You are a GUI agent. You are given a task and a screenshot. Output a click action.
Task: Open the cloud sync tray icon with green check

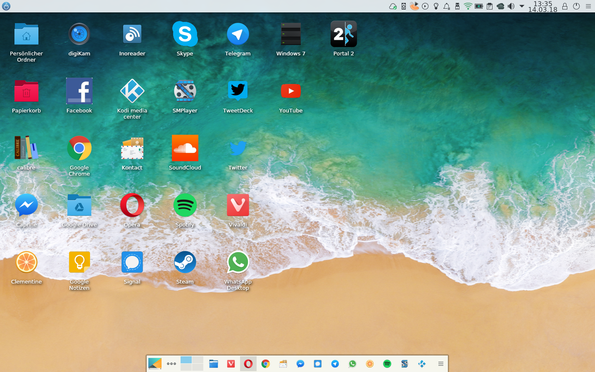tap(393, 6)
